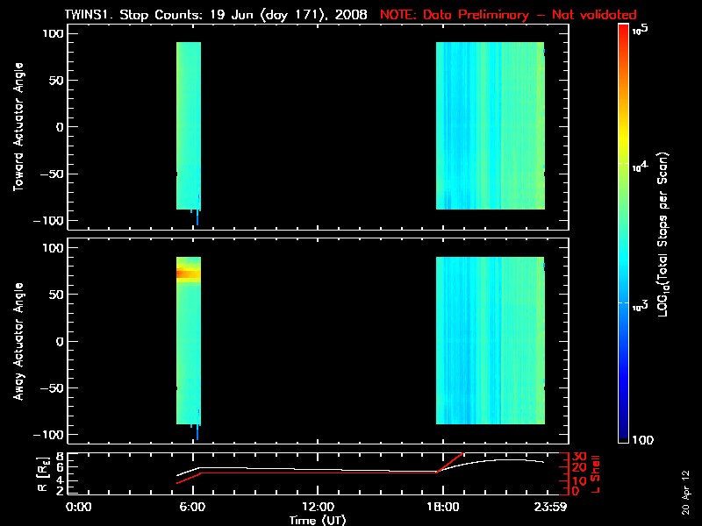
Task: Click the red 'Data Preliminary – Not validated' note
Action: tap(508, 15)
